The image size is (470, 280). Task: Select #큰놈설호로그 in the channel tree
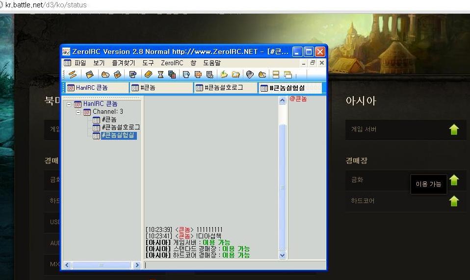[x=121, y=127]
